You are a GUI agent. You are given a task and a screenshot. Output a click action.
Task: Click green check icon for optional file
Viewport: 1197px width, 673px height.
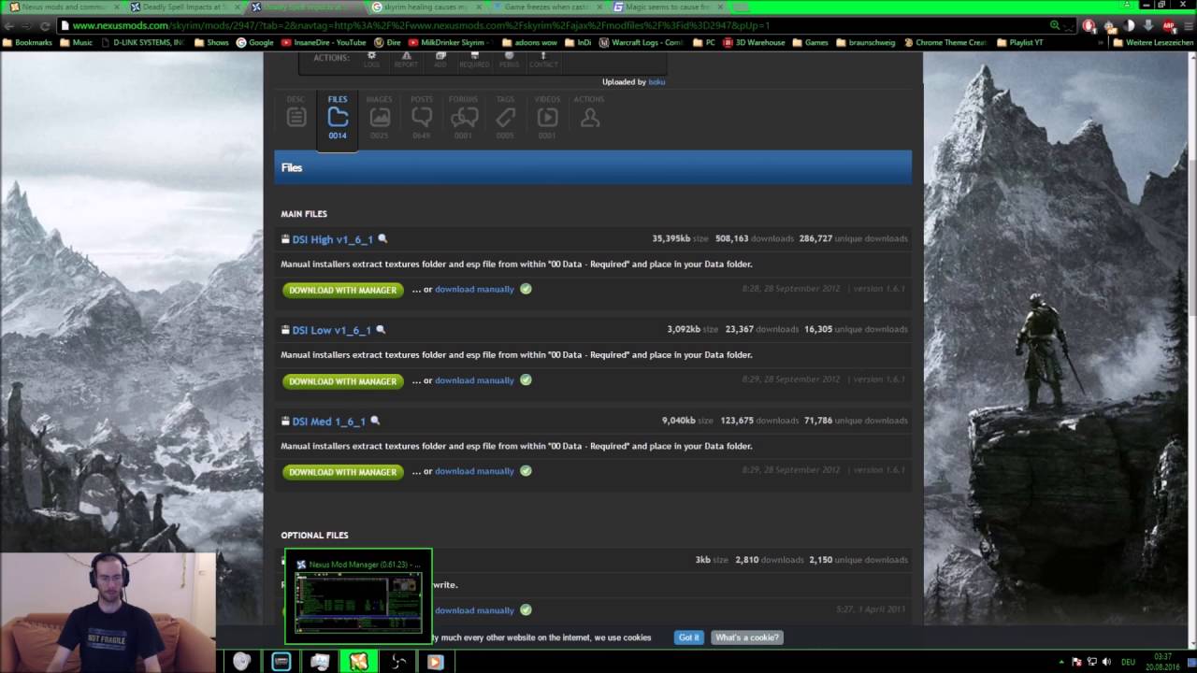coord(526,609)
